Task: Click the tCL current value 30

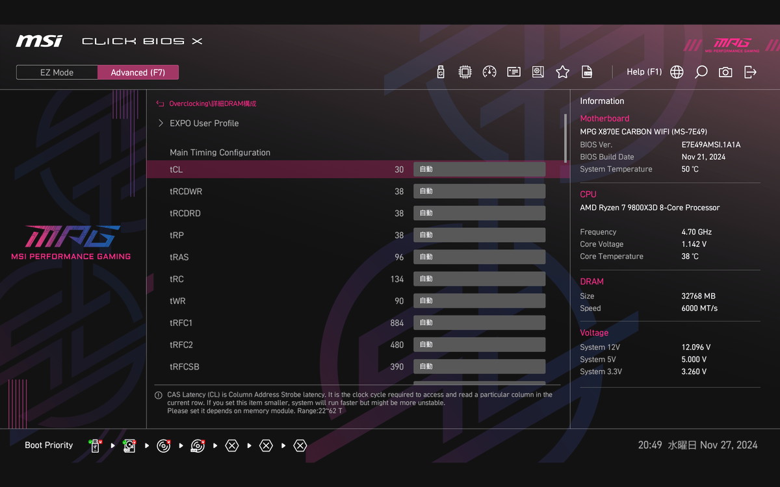Action: click(399, 169)
